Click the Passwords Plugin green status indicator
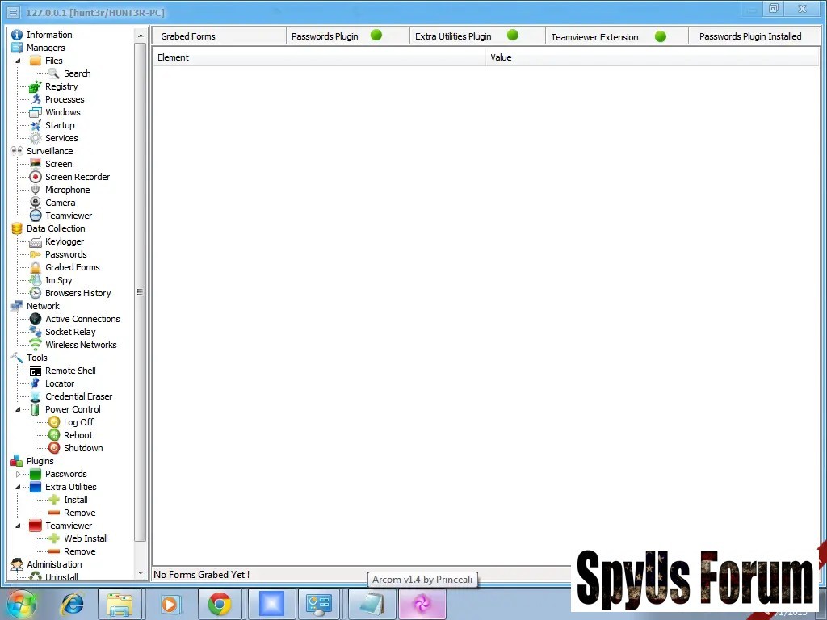 [x=376, y=36]
